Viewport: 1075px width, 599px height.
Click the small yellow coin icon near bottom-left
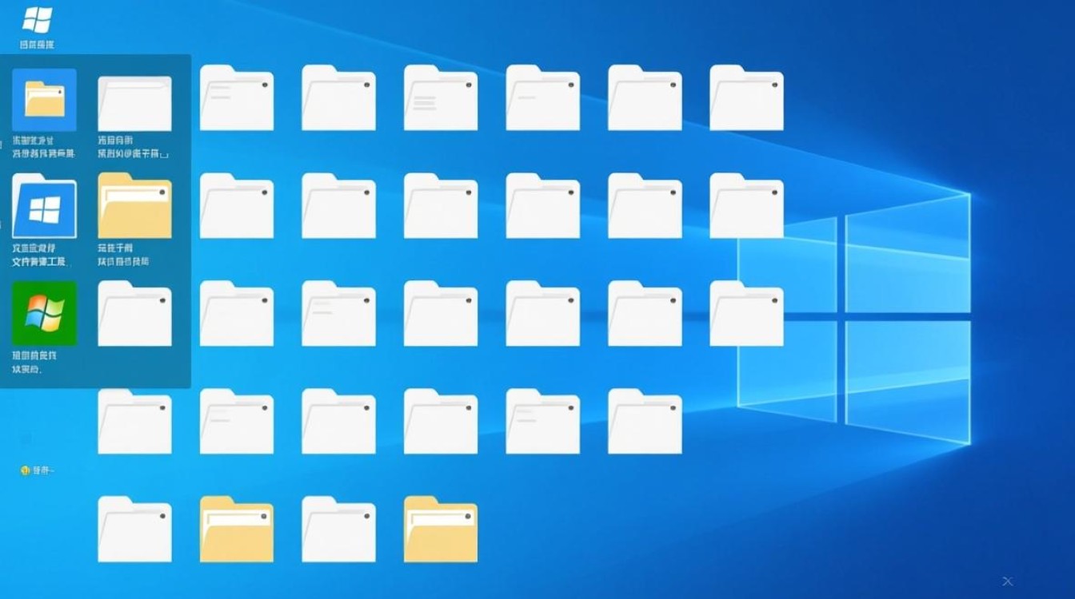point(25,470)
